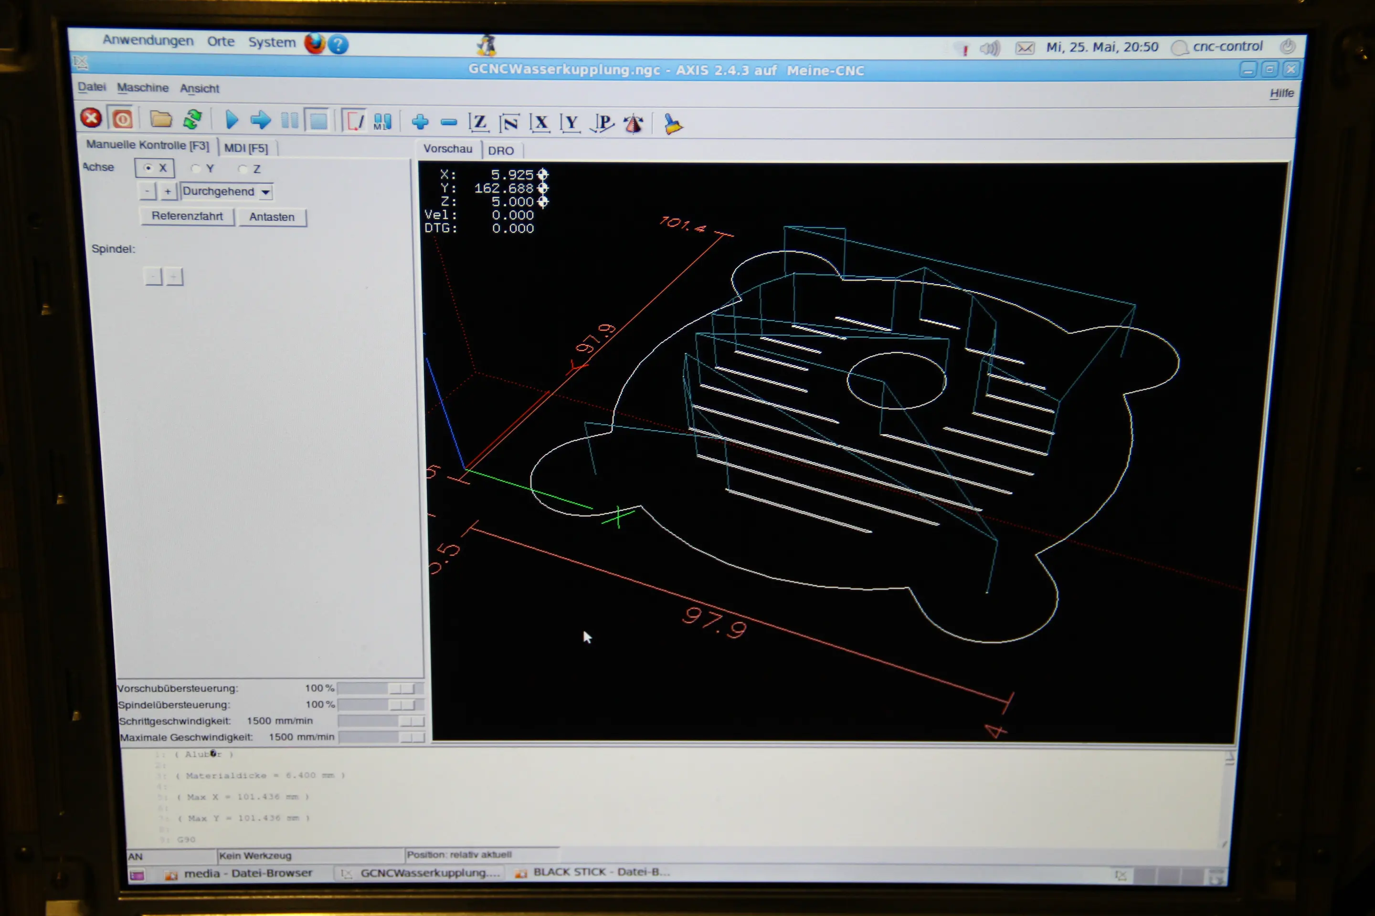Screen dimensions: 1375x916
Task: Select the Z axis radio button
Action: click(243, 169)
